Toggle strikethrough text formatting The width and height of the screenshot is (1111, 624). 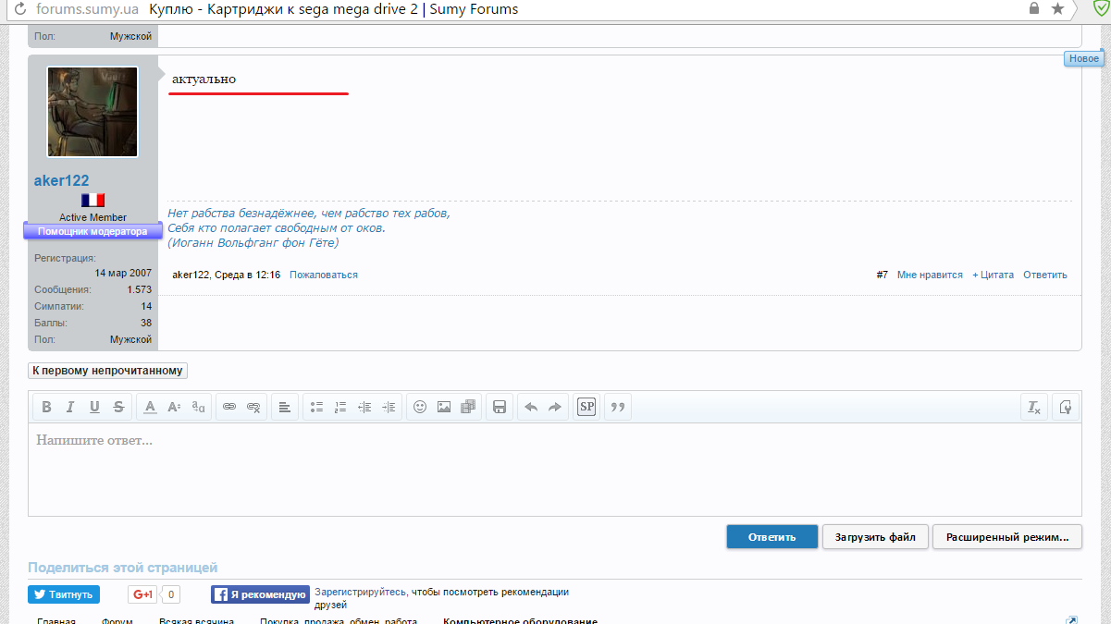(x=118, y=407)
